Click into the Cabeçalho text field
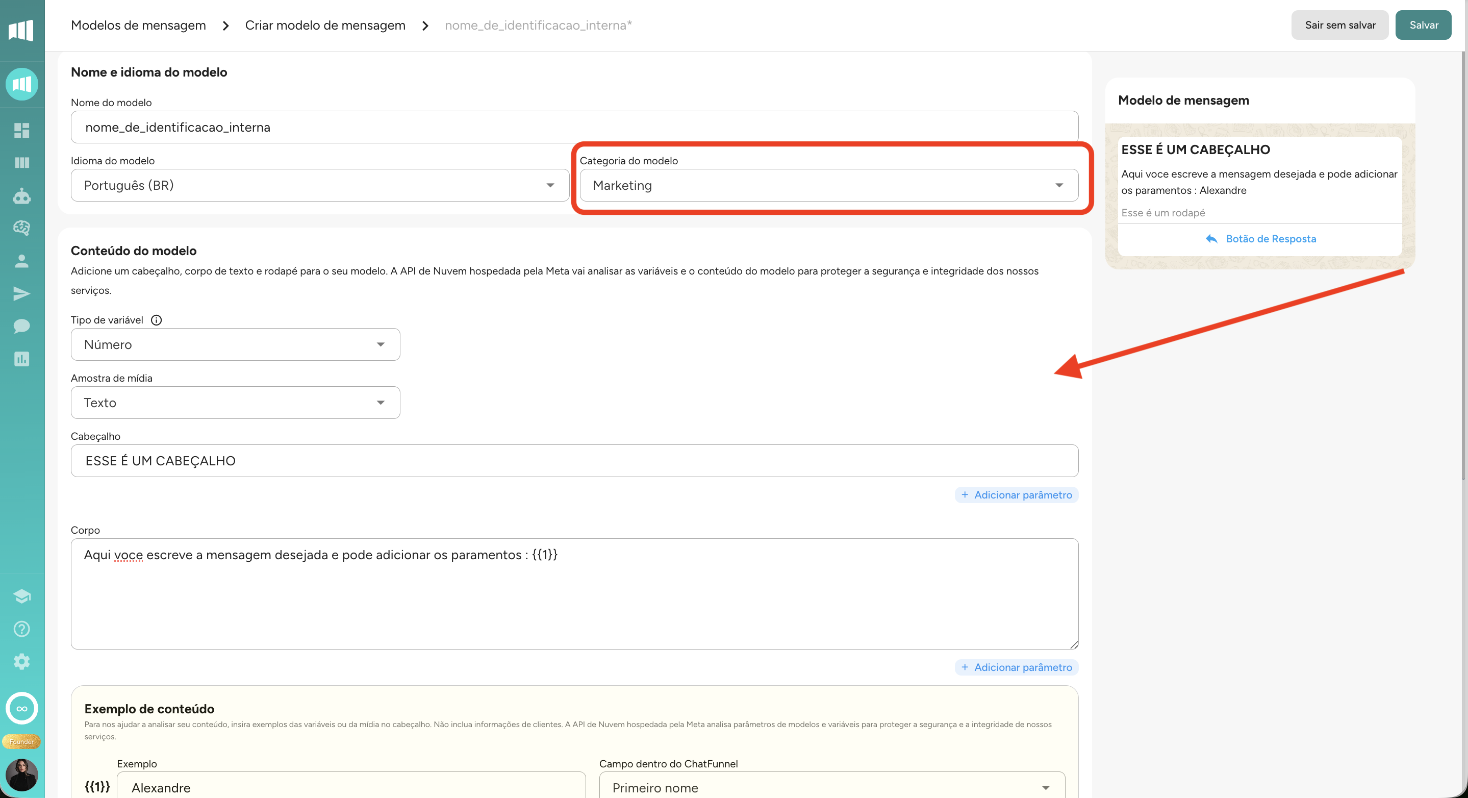This screenshot has height=798, width=1468. click(x=574, y=461)
